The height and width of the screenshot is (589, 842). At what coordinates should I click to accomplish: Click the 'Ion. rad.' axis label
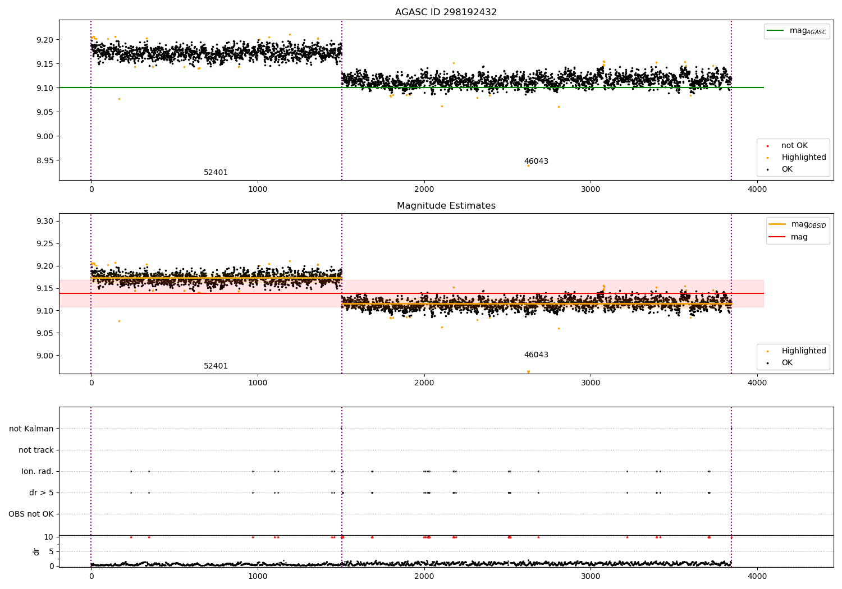[38, 472]
